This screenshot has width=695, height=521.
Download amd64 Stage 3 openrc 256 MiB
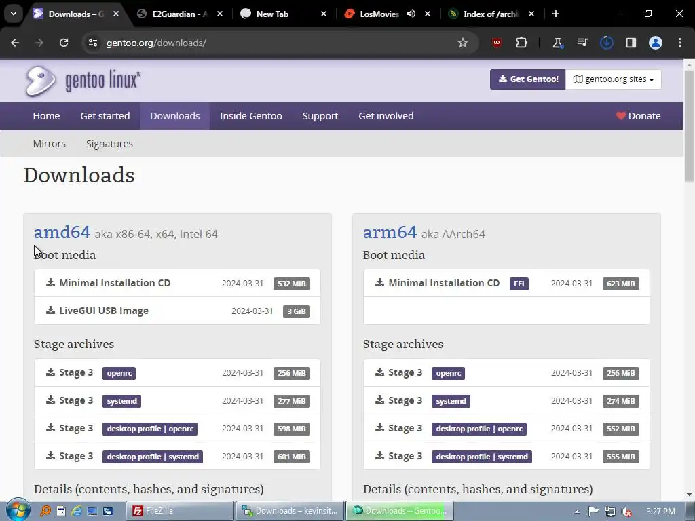(x=177, y=373)
